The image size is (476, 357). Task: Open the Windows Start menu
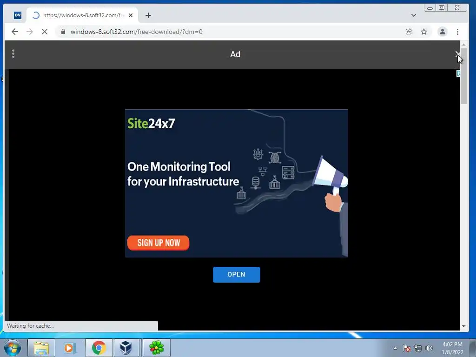(12, 348)
